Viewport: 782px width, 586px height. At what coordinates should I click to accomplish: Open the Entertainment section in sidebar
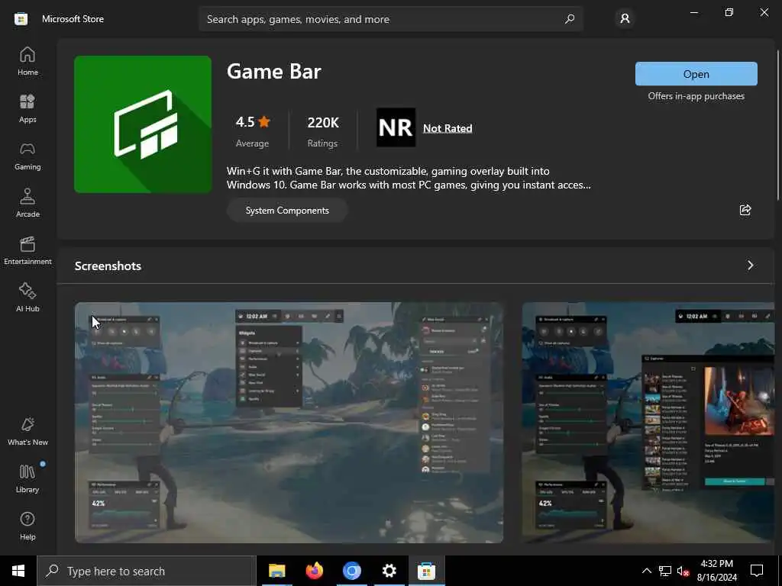click(27, 250)
